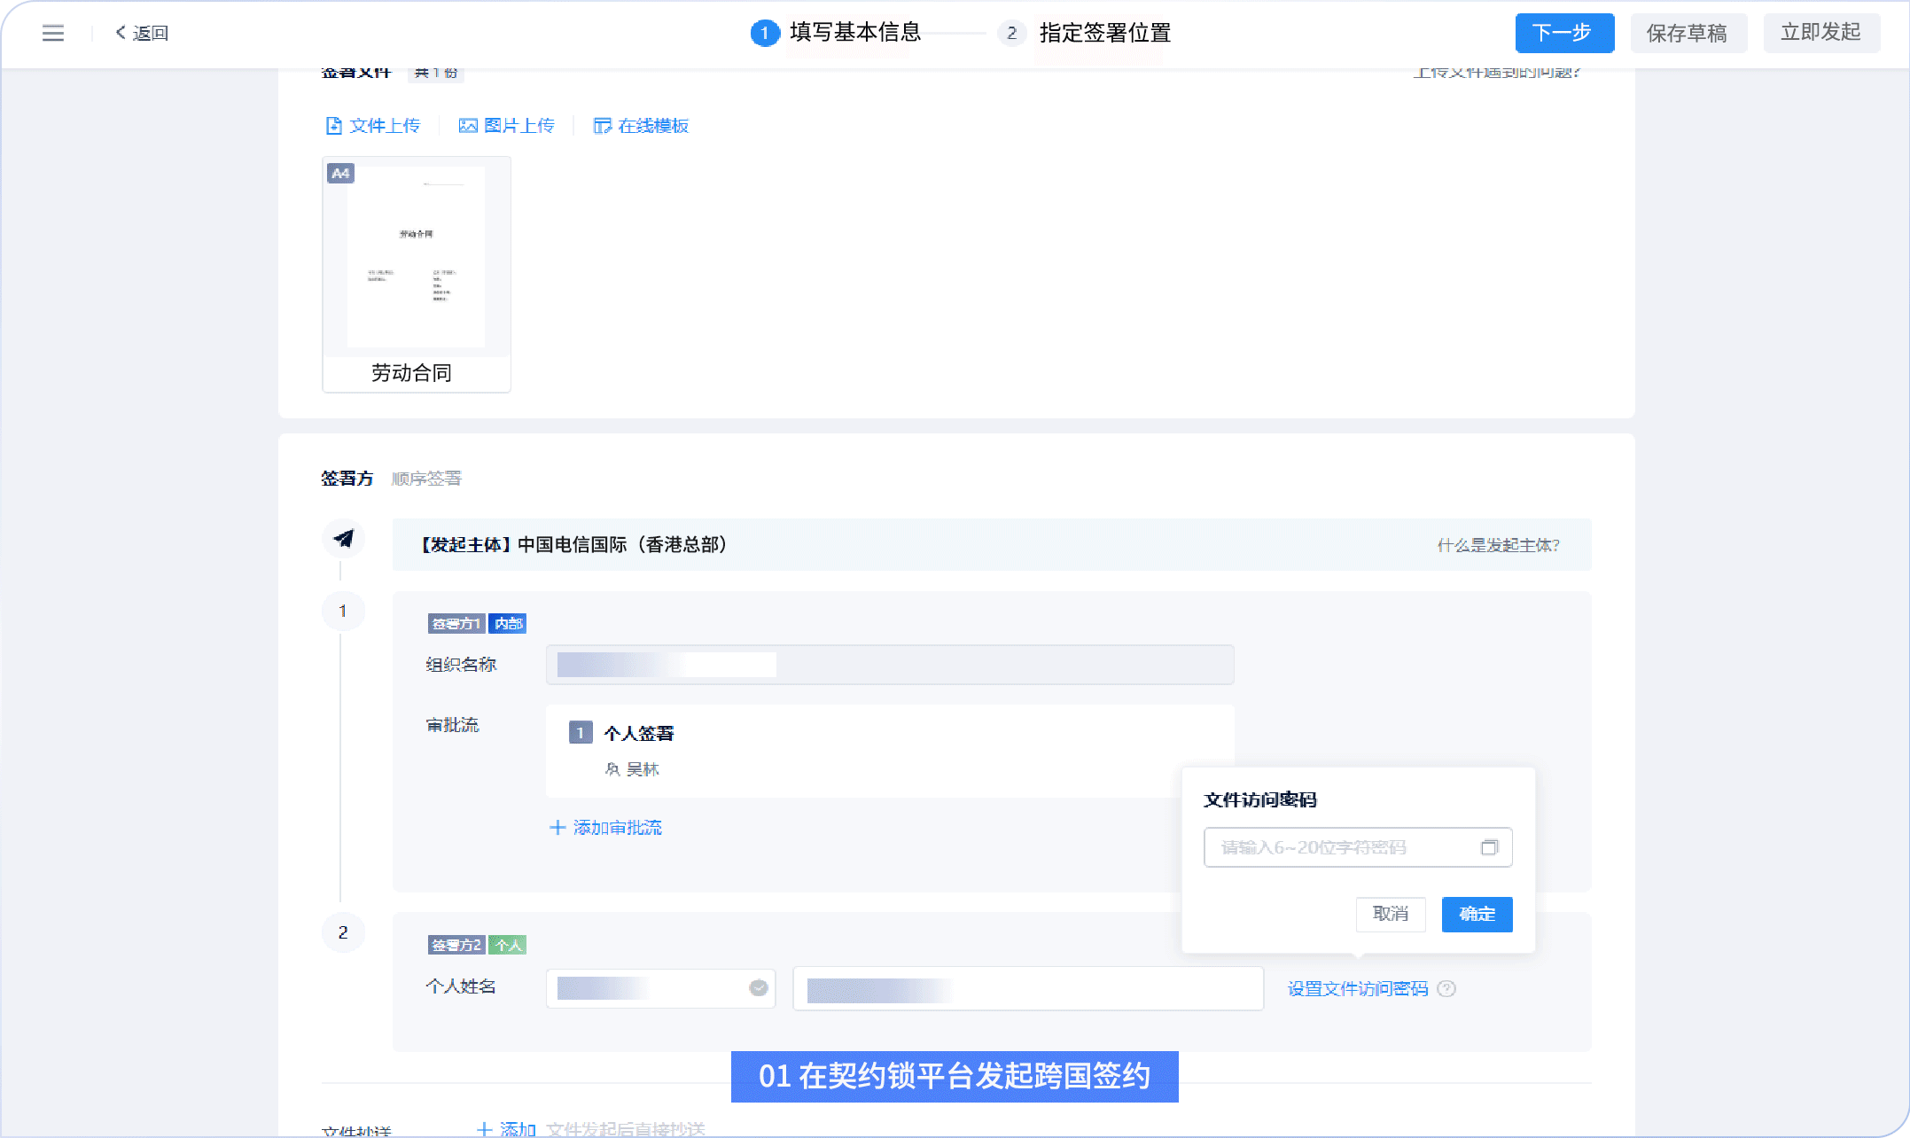Open the 劳动合同 document thumbnail

[416, 257]
